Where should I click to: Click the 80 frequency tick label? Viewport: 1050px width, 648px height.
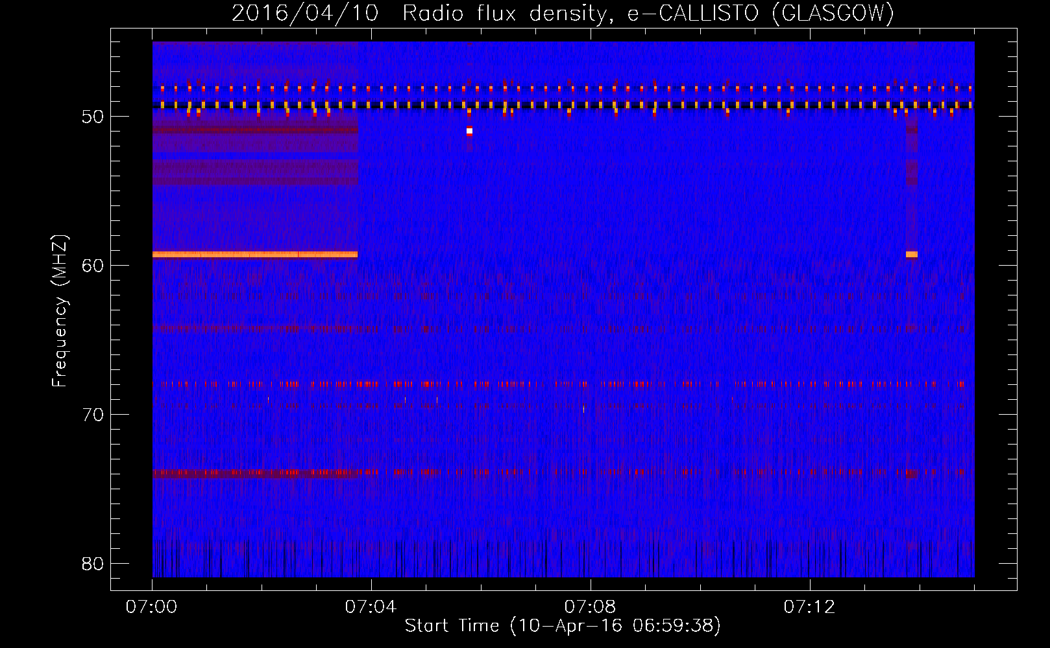click(93, 564)
